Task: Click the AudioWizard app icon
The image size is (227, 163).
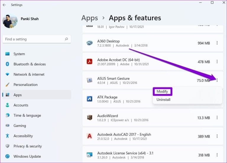Action: [90, 117]
